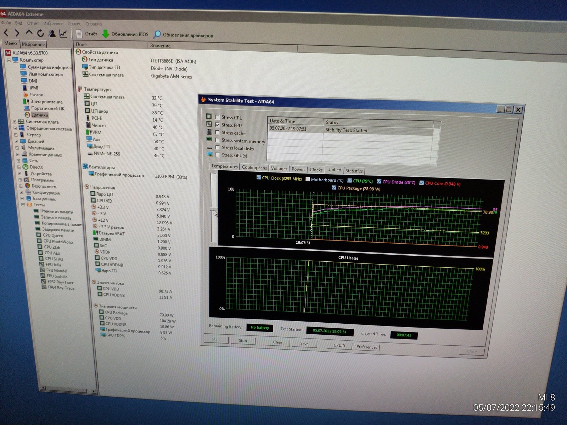Viewport: 567px width, 425px height.
Task: Click the Stop button
Action: (x=243, y=341)
